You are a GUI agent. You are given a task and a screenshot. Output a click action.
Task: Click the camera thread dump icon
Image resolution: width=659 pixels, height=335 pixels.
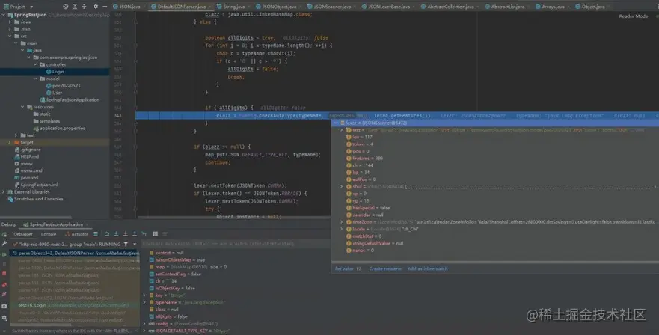4,307
